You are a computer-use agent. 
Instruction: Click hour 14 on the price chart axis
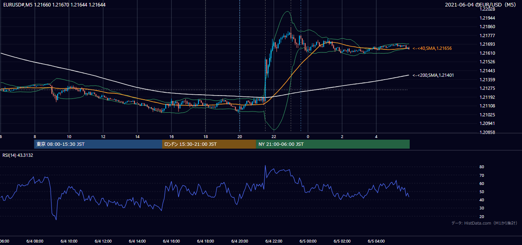click(137, 136)
